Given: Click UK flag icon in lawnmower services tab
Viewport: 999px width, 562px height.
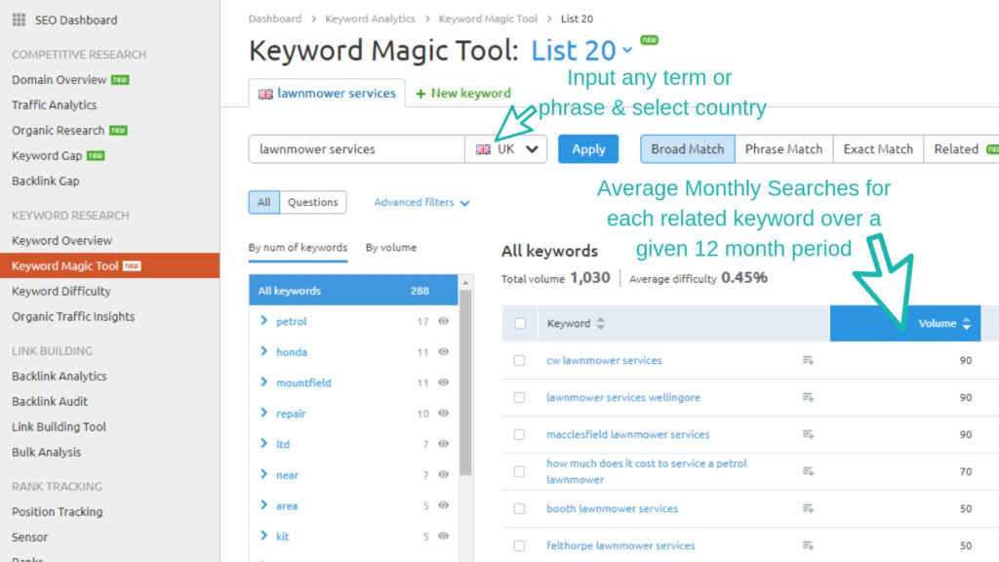Looking at the screenshot, I should (265, 94).
